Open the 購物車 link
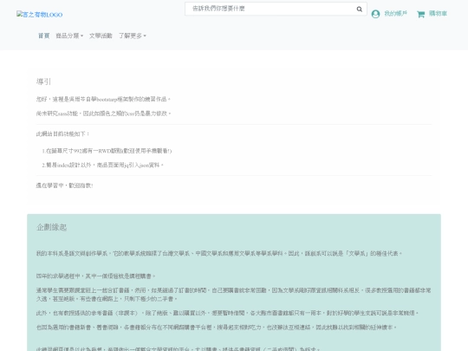The width and height of the screenshot is (468, 351). coord(438,13)
